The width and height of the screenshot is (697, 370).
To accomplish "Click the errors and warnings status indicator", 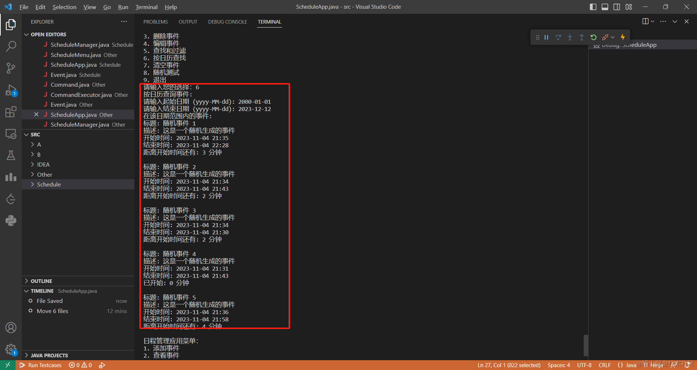I will 80,365.
